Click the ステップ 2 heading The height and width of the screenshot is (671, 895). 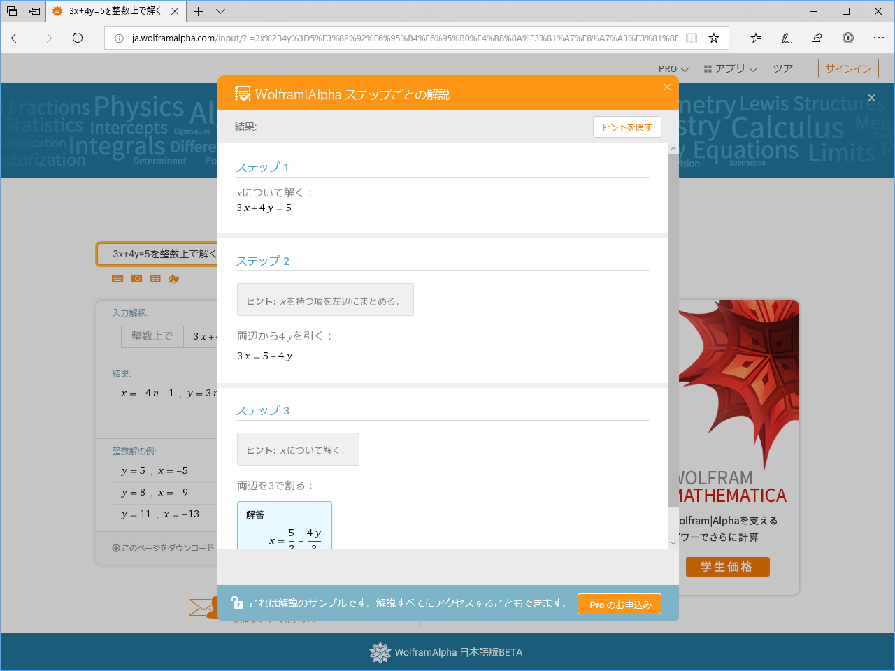pyautogui.click(x=262, y=261)
